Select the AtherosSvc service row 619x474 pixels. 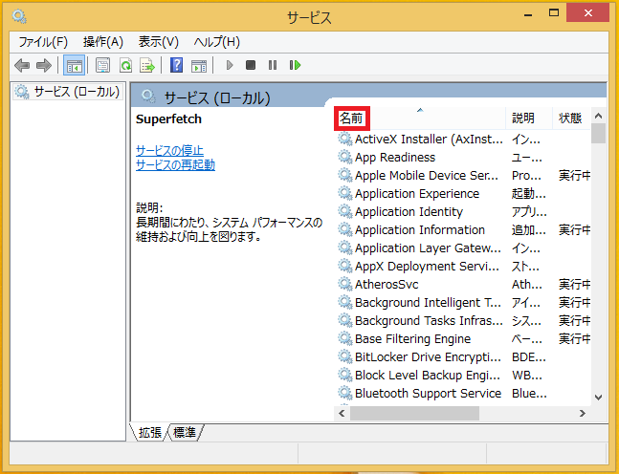tap(464, 285)
